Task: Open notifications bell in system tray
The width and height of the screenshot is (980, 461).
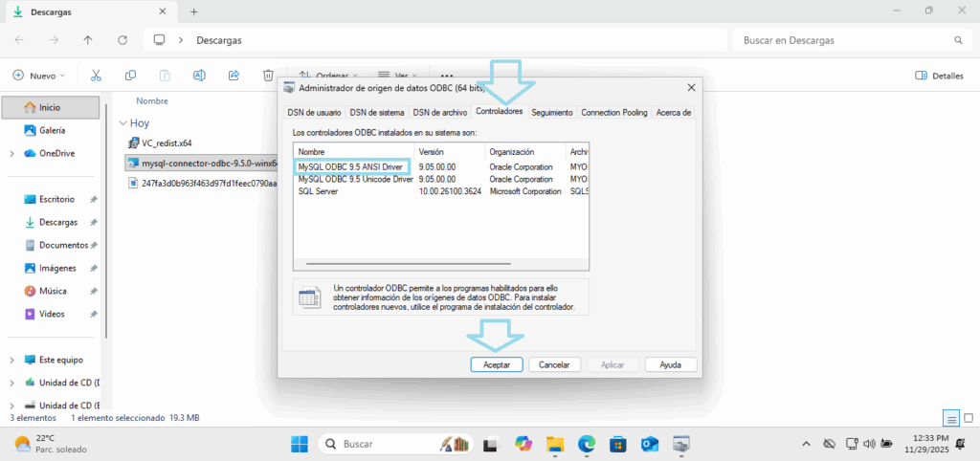Action: [960, 444]
